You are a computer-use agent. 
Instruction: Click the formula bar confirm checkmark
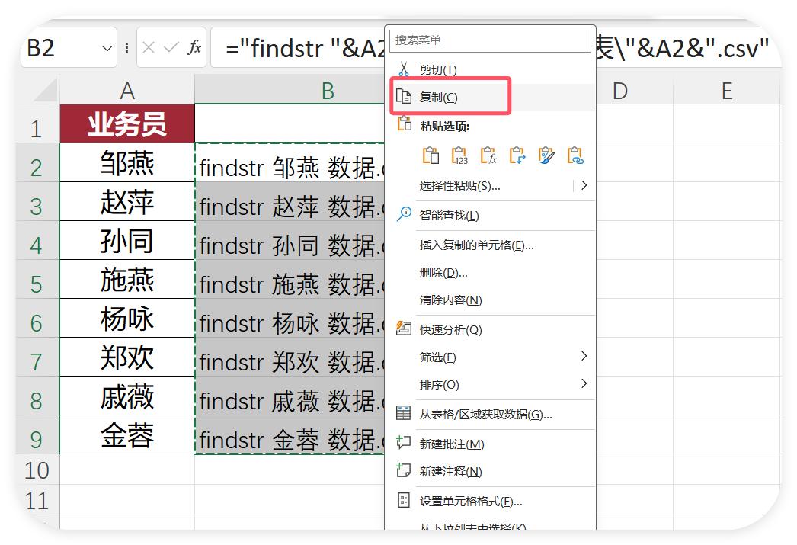pyautogui.click(x=171, y=48)
